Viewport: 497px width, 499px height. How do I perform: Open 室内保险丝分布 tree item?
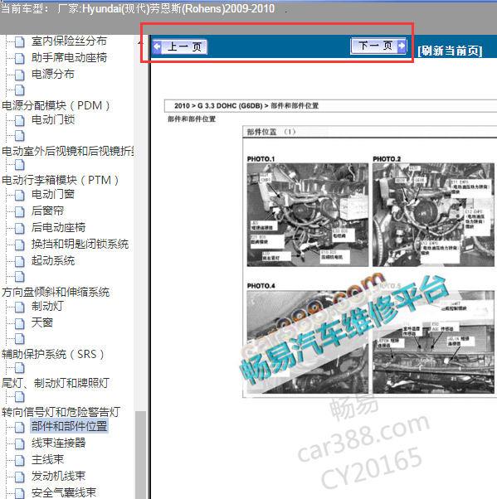(x=69, y=41)
